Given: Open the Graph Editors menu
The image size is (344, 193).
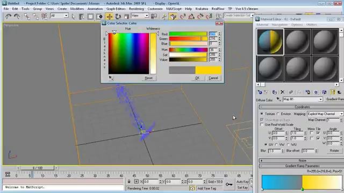Looking at the screenshot, I should point(116,9).
